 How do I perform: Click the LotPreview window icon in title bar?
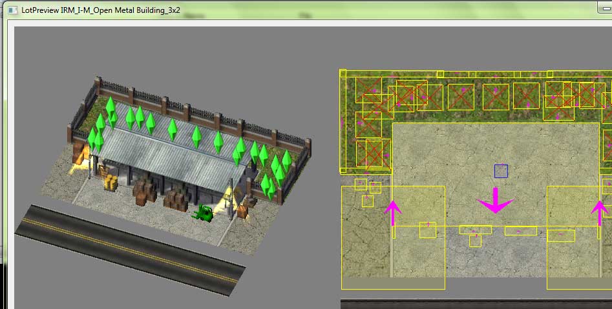(x=12, y=10)
